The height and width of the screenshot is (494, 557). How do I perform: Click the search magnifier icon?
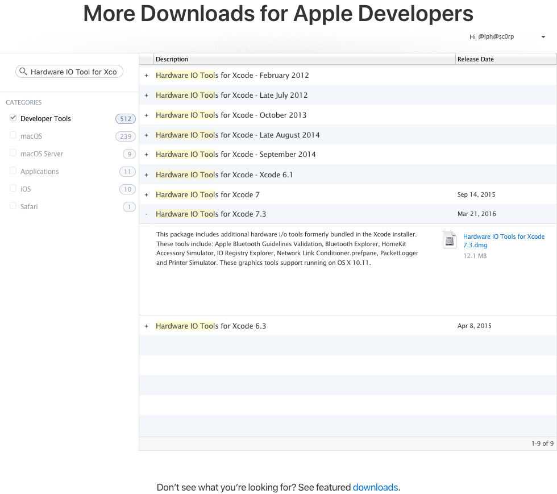(x=23, y=72)
